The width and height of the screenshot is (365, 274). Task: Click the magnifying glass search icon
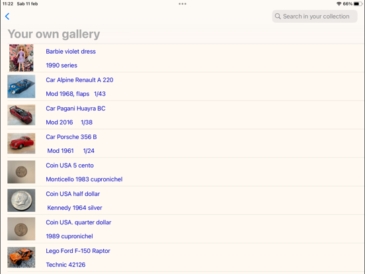click(278, 17)
